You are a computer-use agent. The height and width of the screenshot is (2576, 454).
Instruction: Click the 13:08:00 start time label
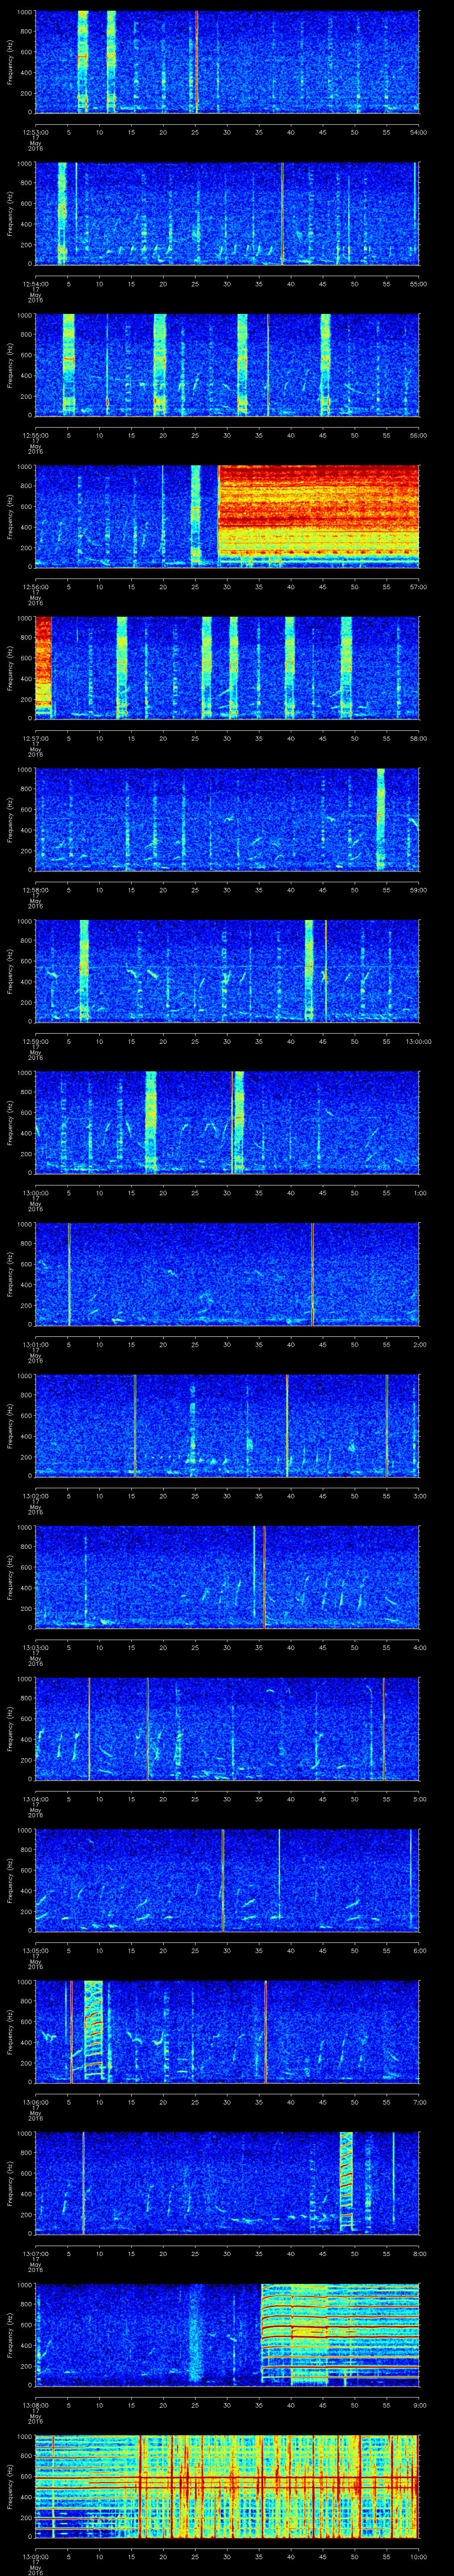click(36, 2405)
